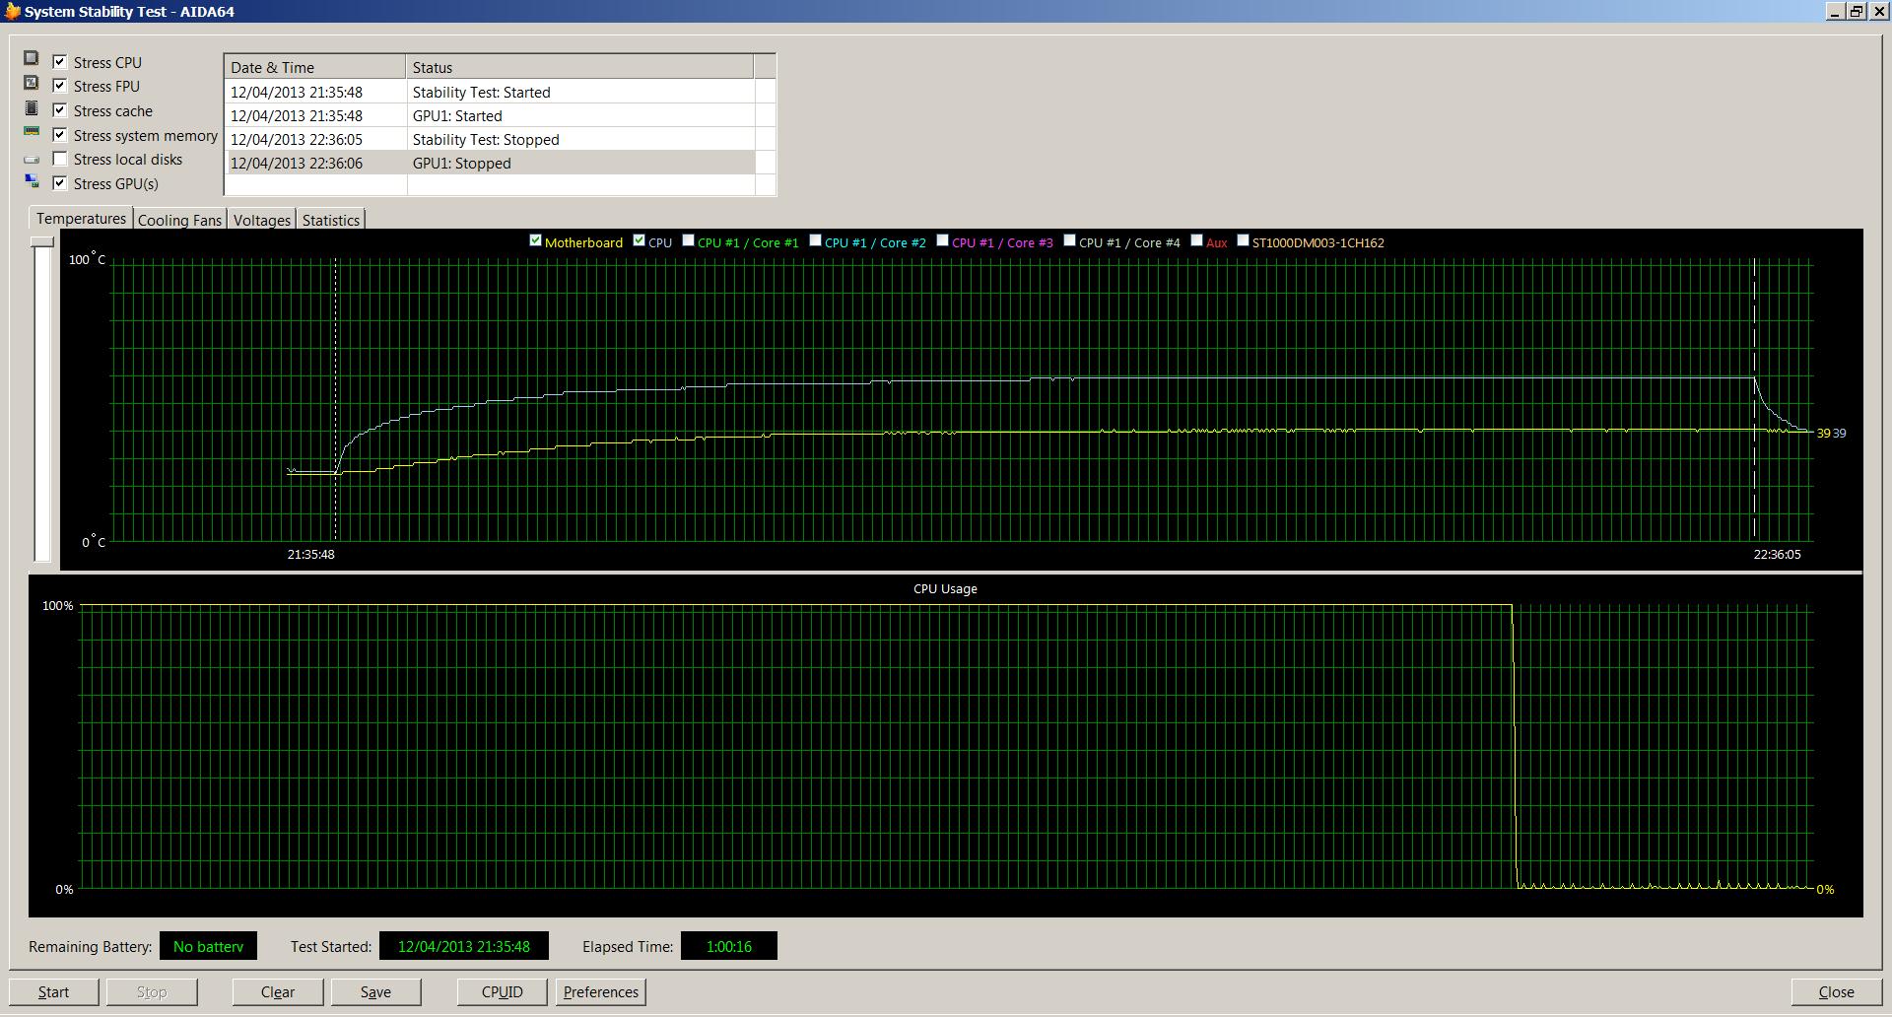Click the memory module icon beside Stress system memory
Viewport: 1892px width, 1017px height.
(x=32, y=132)
